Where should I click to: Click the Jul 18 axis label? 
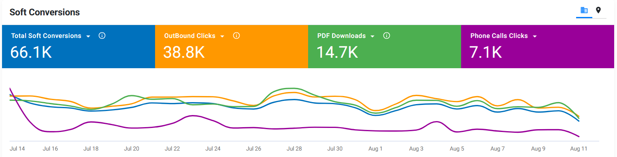click(91, 149)
